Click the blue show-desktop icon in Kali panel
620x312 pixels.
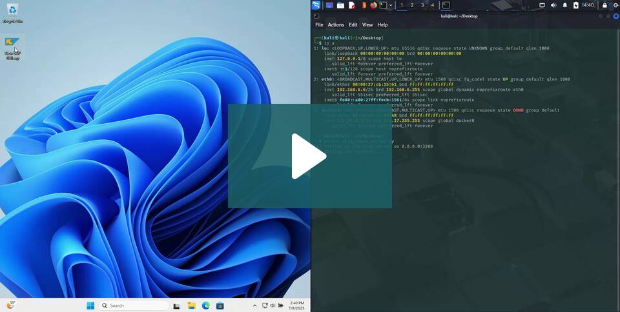[x=329, y=5]
